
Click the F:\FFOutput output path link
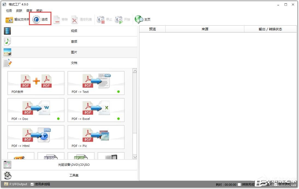point(18,184)
